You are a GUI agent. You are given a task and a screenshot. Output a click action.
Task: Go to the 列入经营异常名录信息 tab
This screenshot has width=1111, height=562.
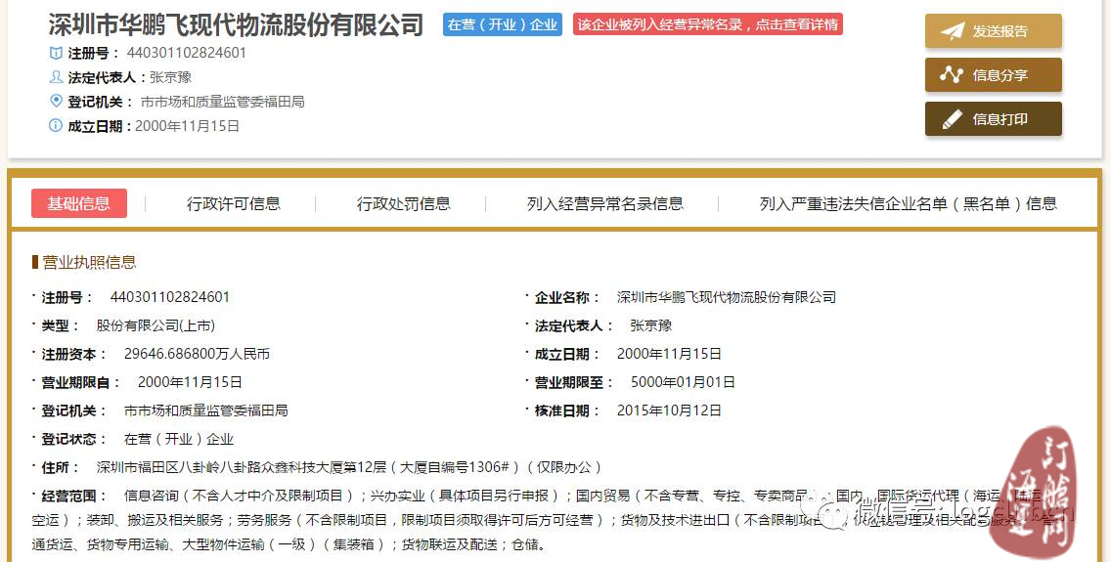tap(605, 204)
